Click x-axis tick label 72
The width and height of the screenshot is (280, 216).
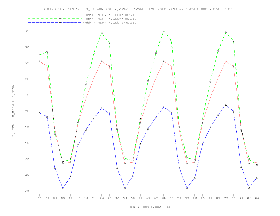226,198
